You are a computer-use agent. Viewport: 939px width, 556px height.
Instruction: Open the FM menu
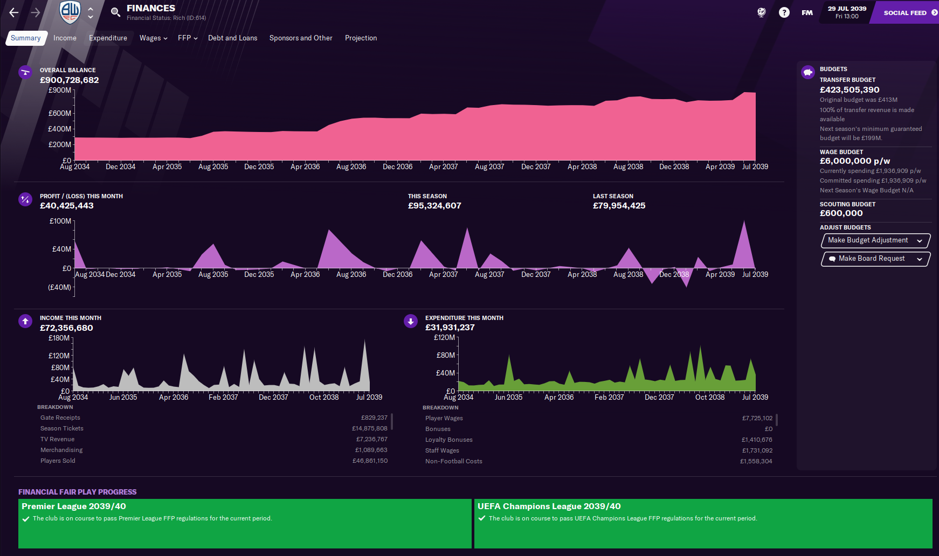[807, 12]
